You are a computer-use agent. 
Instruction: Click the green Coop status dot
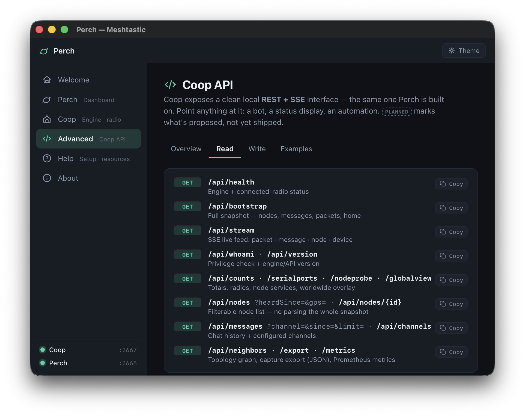[43, 350]
